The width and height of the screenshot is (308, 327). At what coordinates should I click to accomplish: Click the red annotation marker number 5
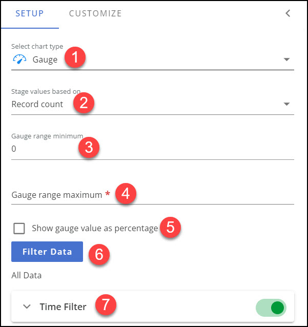[x=171, y=227]
